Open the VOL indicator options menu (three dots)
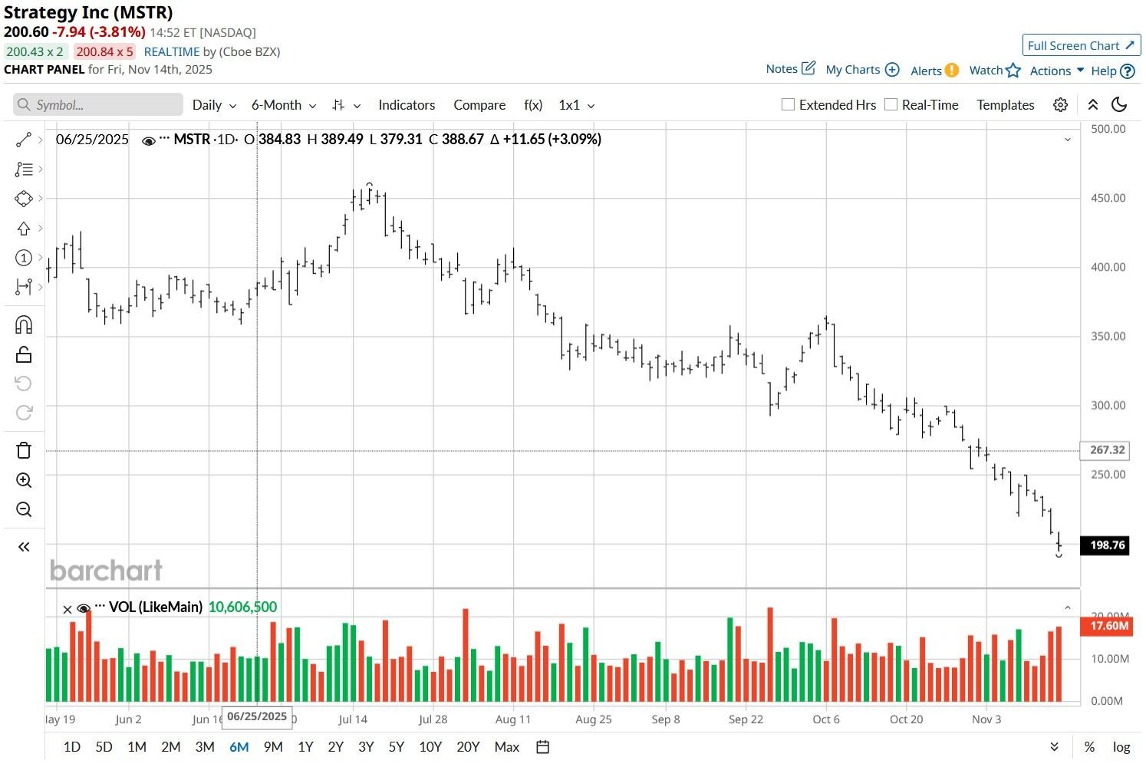 click(99, 607)
